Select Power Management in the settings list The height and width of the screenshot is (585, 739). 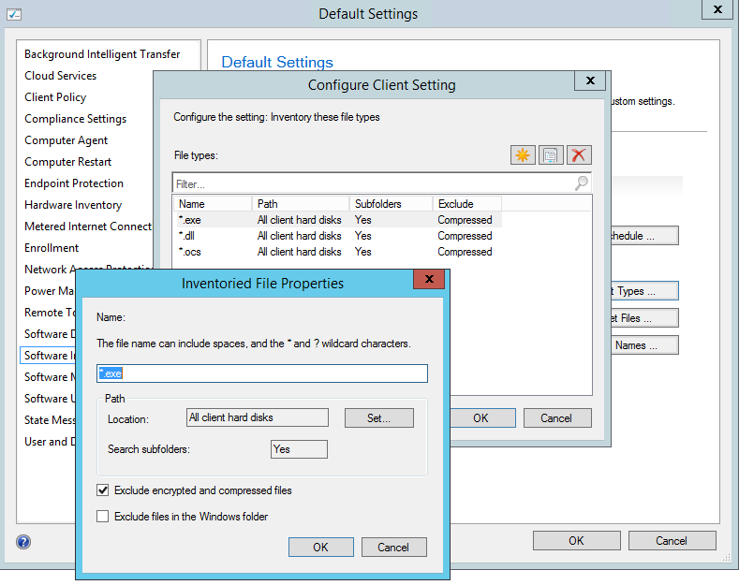tap(49, 291)
